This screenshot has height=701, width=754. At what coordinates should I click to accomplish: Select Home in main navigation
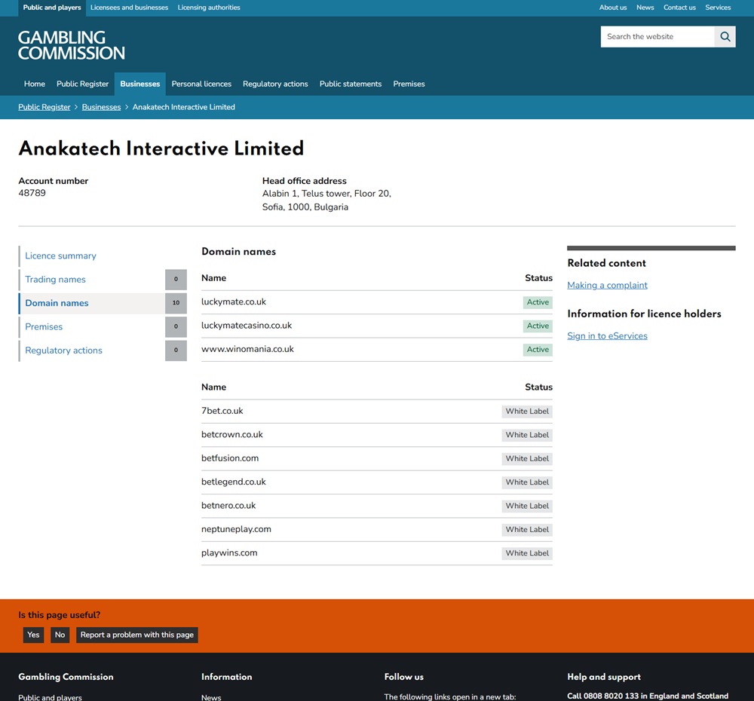[35, 84]
